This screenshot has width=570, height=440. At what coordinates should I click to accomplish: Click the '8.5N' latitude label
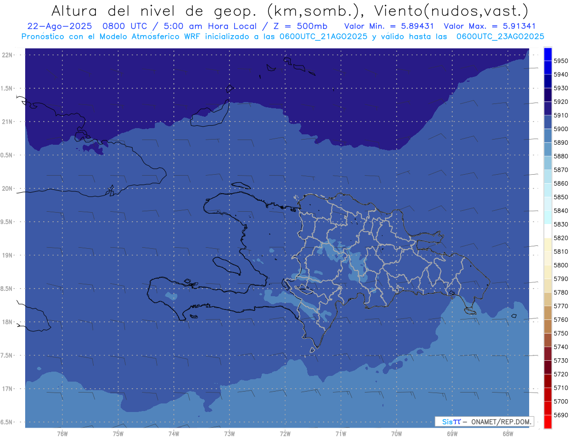[7, 289]
